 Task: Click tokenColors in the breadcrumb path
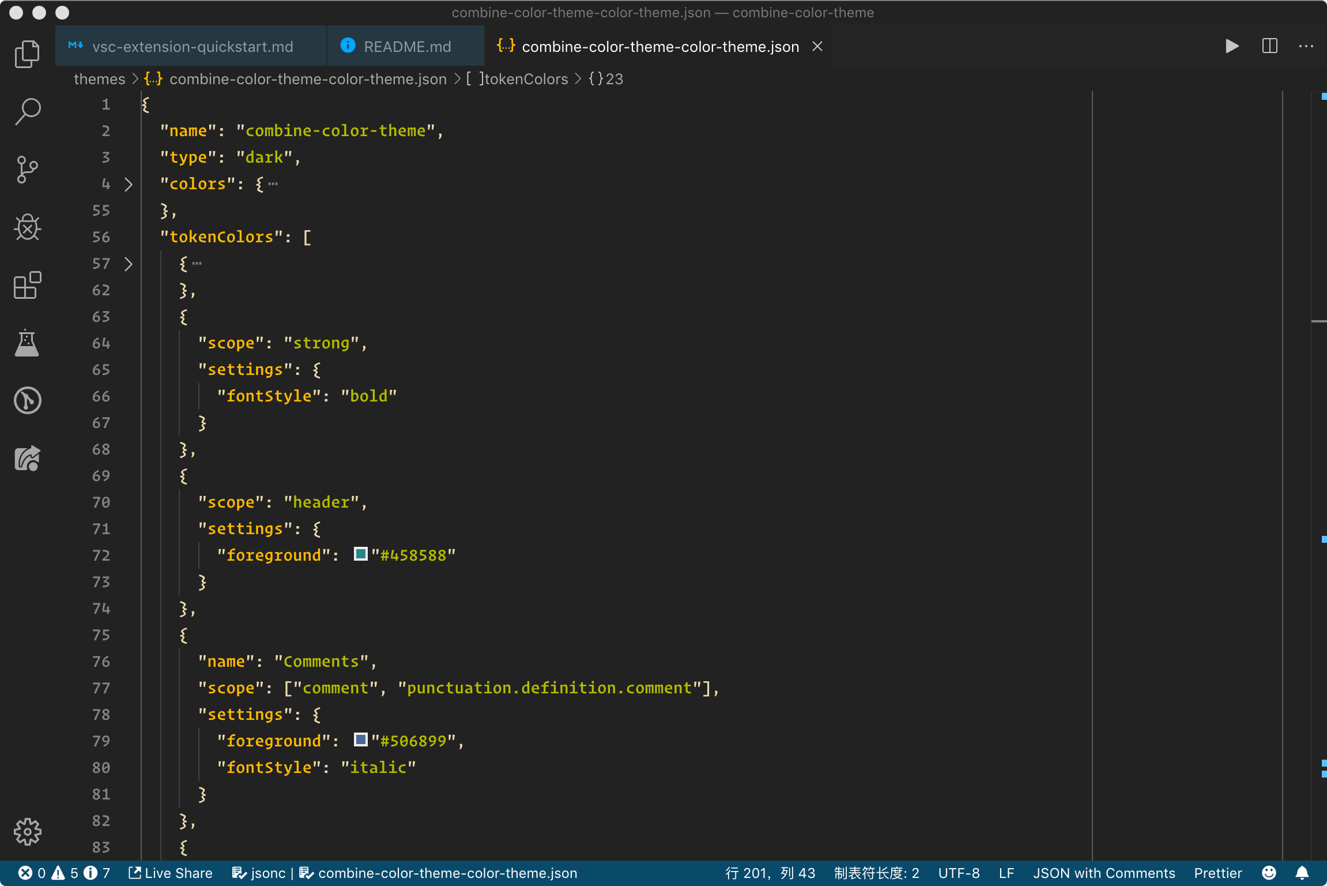[x=526, y=79]
